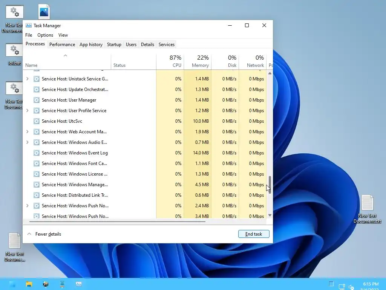This screenshot has height=290, width=386.
Task: Sort by the Network column header
Action: pyautogui.click(x=253, y=61)
